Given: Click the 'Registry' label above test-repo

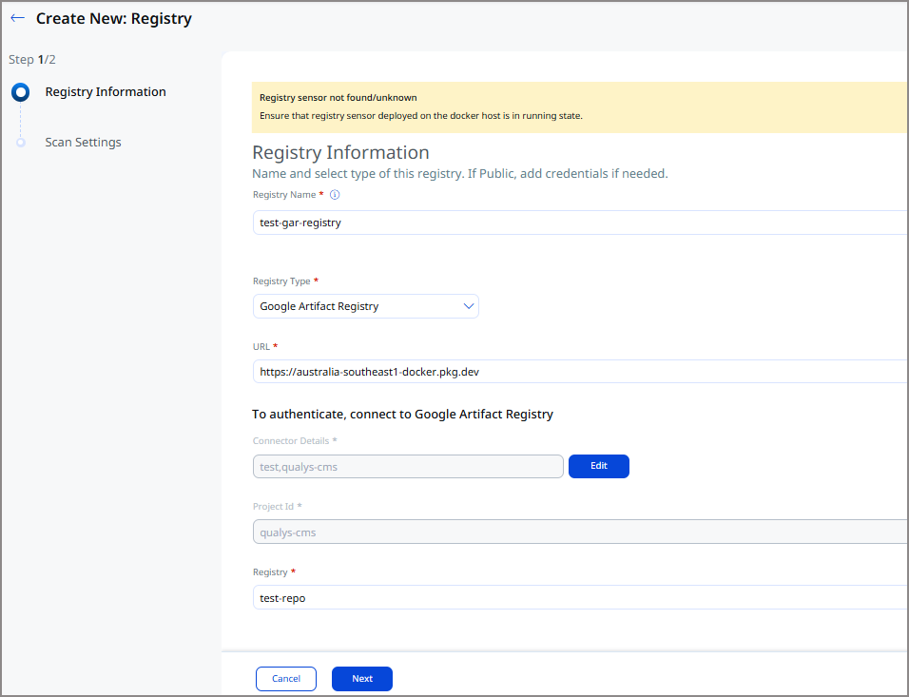Looking at the screenshot, I should (x=270, y=572).
